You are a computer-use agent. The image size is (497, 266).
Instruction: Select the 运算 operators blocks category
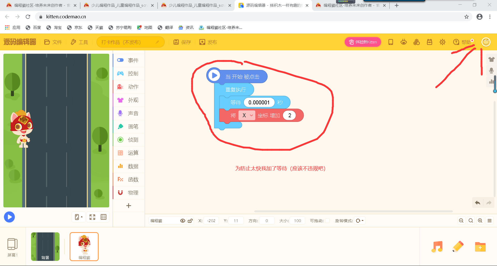pos(129,153)
